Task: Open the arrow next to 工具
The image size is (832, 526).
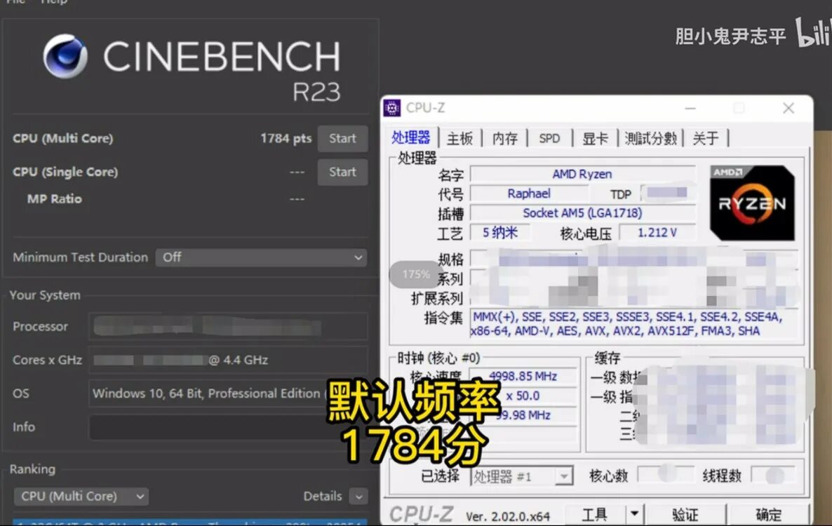Action: click(x=634, y=514)
